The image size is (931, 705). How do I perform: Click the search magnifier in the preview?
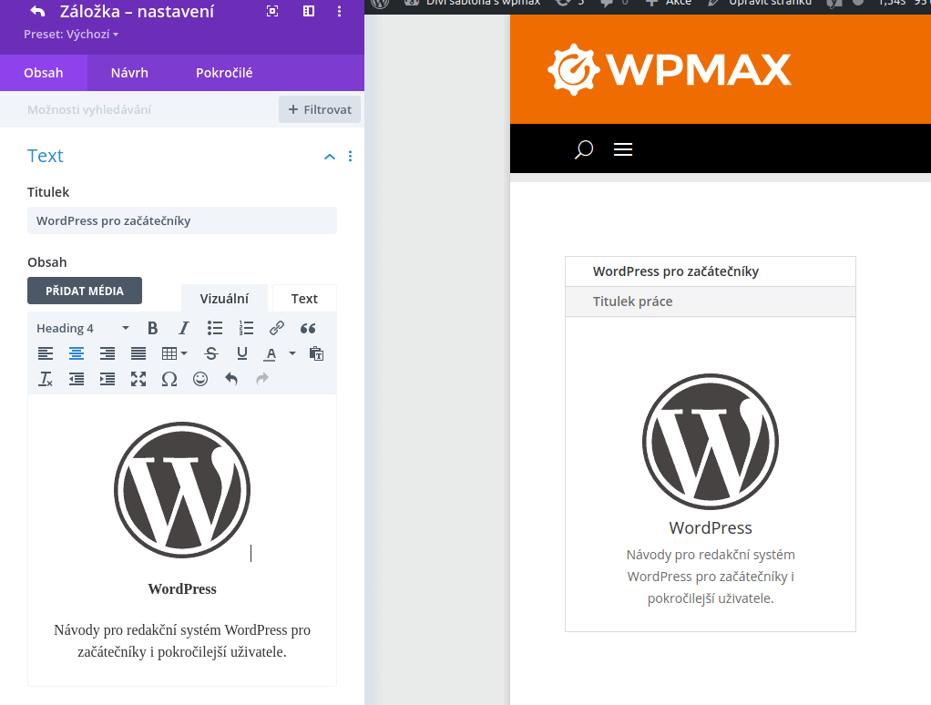[x=584, y=149]
